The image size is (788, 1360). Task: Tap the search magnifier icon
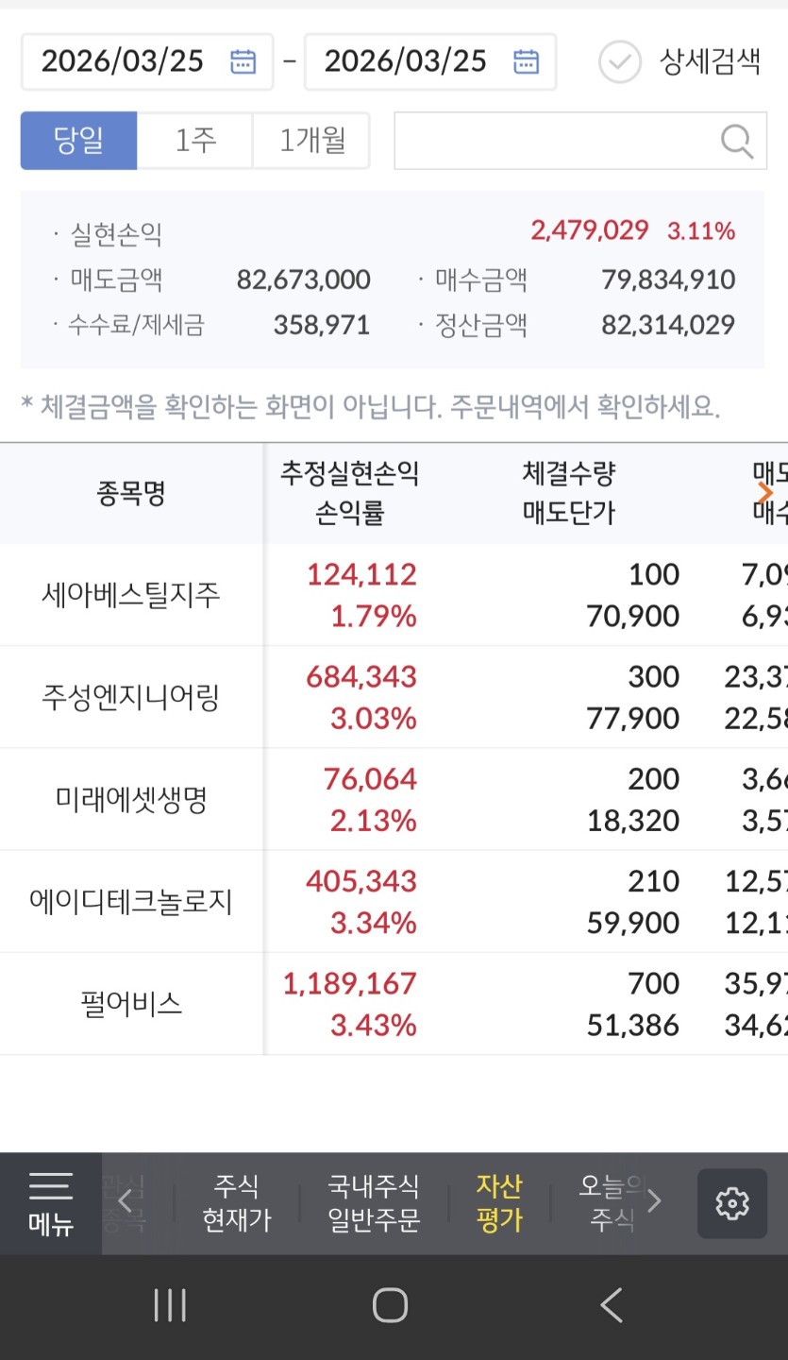click(x=736, y=142)
